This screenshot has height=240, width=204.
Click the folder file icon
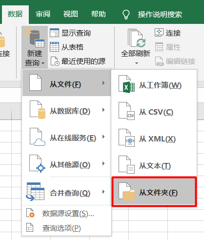coord(126,192)
